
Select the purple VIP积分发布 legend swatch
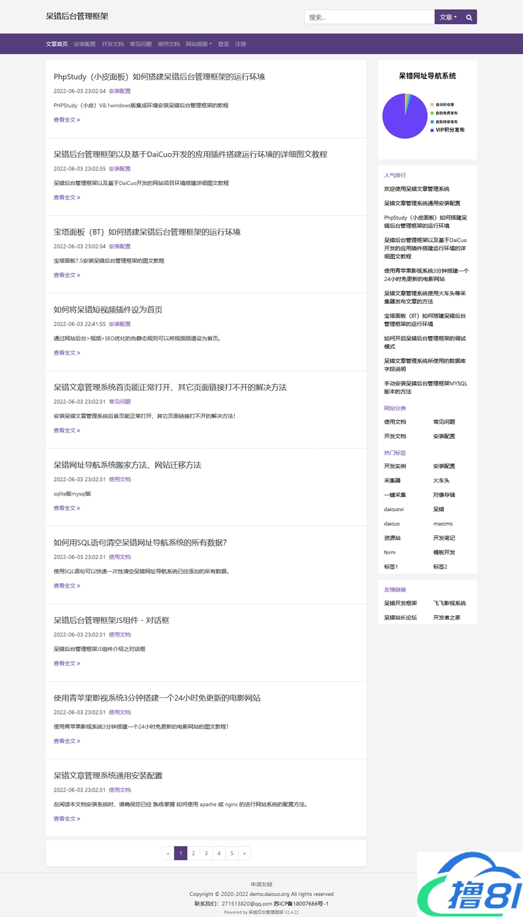coord(432,130)
